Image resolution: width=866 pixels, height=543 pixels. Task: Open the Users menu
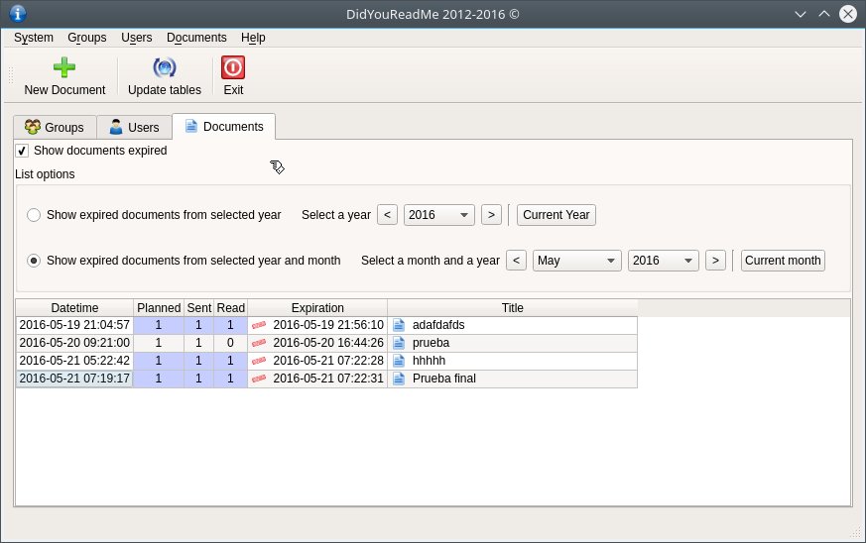coord(137,38)
